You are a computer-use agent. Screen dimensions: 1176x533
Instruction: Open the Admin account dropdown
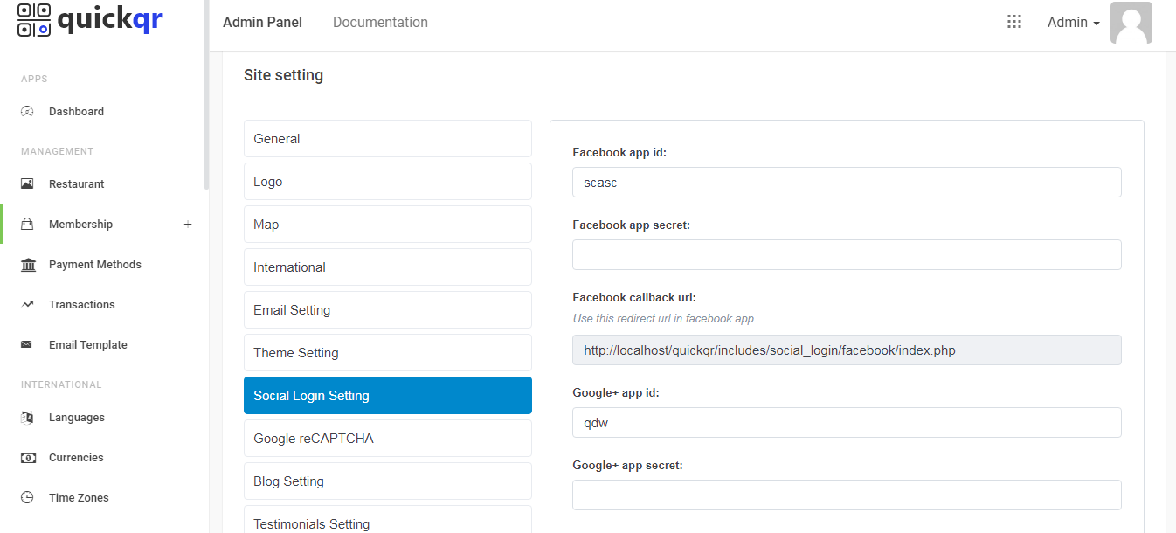[x=1073, y=22]
